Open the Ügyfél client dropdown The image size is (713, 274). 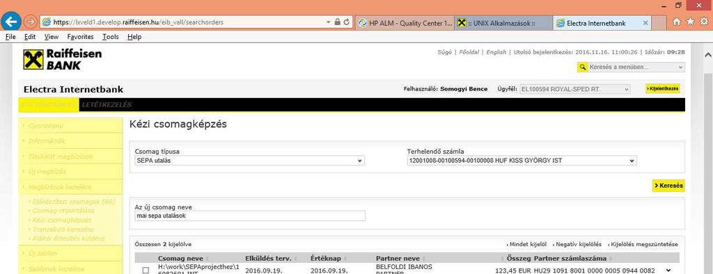coord(575,89)
